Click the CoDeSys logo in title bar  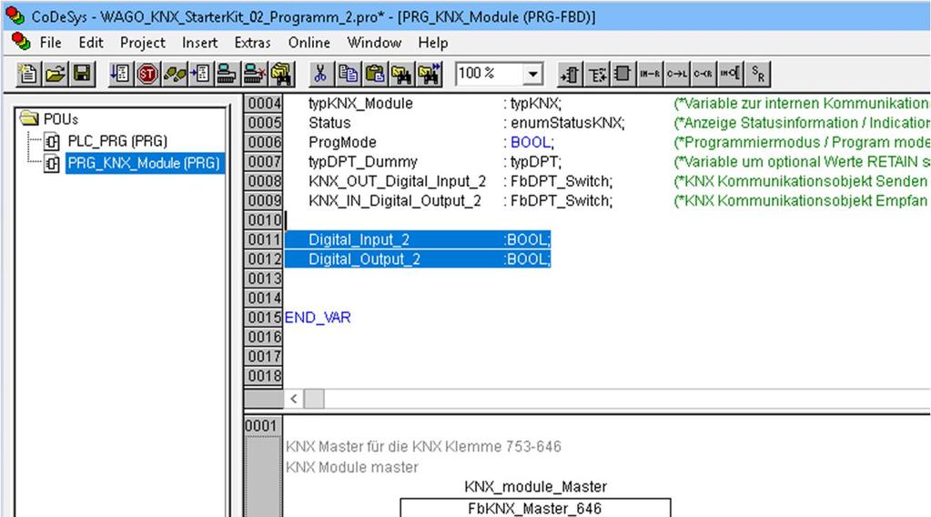(x=15, y=16)
